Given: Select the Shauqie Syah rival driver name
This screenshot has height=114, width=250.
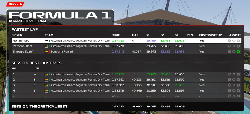Looking at the screenshot, I should 21,51.
